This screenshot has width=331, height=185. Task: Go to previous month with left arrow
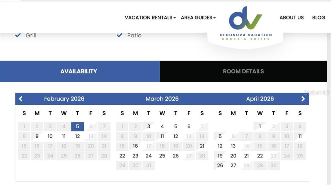(x=21, y=99)
